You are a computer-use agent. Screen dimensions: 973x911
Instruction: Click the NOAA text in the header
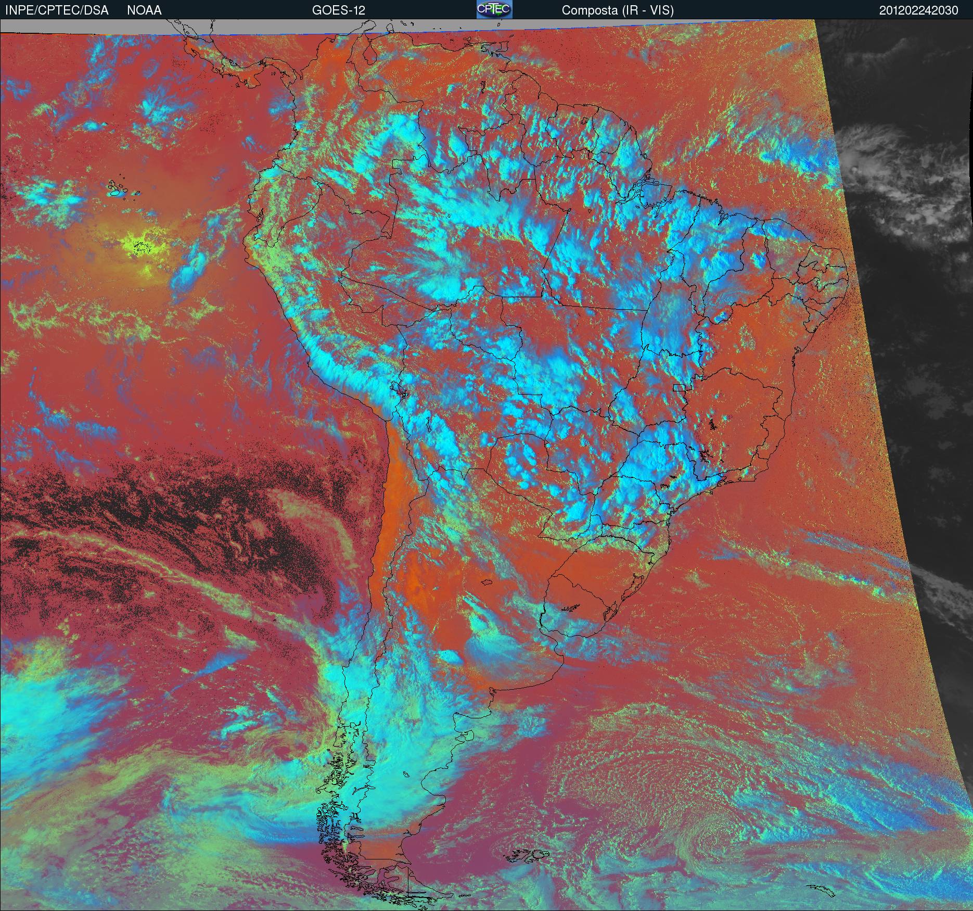pyautogui.click(x=144, y=10)
